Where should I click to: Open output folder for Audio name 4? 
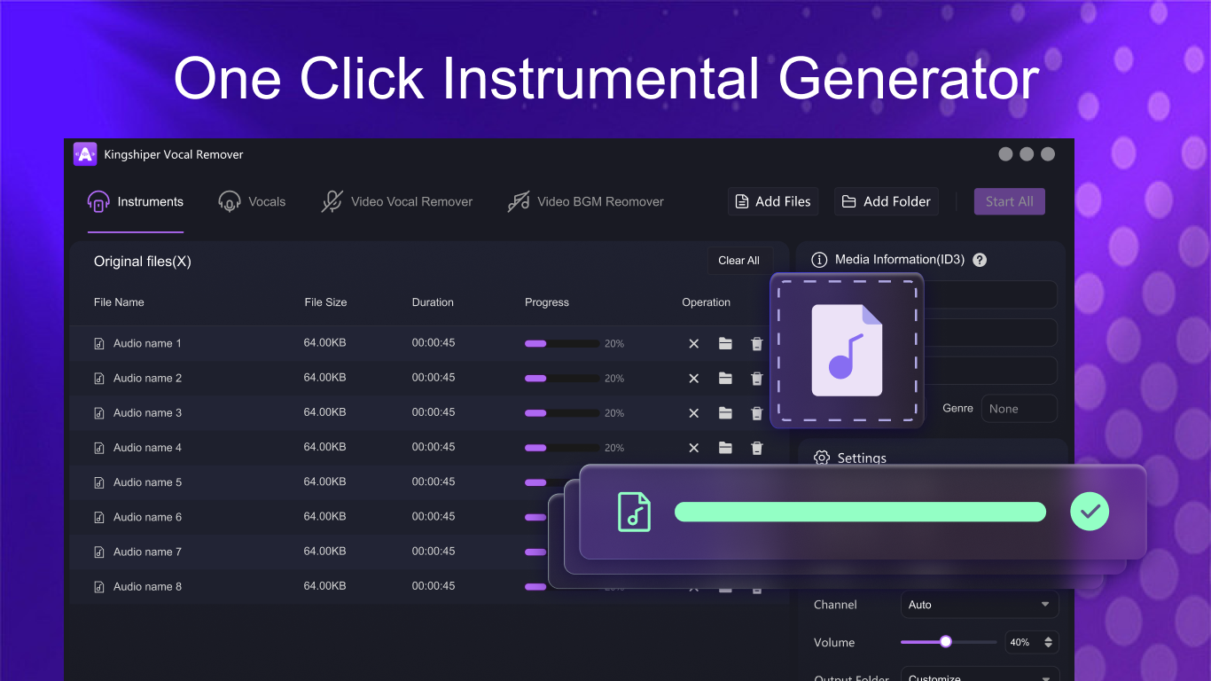point(725,448)
